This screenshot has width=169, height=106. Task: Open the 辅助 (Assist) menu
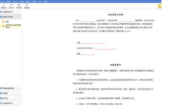(x=28, y=2)
